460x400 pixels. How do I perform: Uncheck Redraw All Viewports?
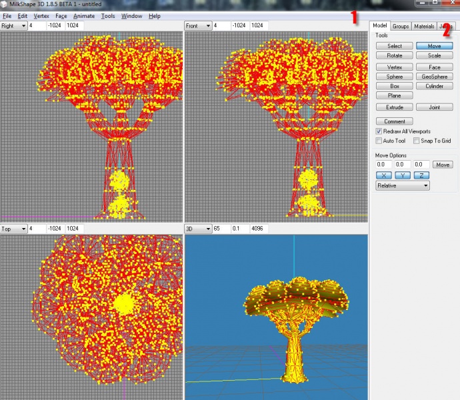[x=379, y=132]
